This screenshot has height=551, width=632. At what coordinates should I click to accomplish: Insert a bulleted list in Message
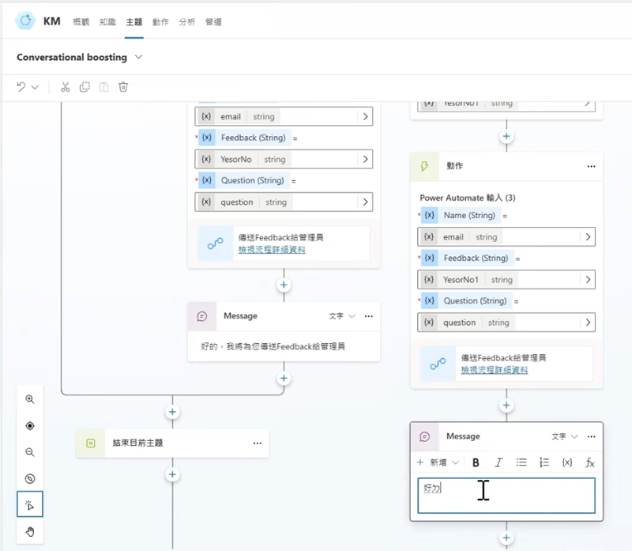(x=521, y=462)
